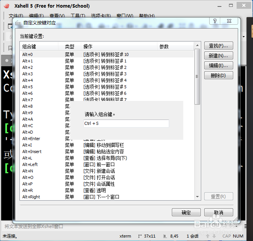Viewport: 253px width, 241px height.
Task: Select the Alt+P 会话属性 row
Action: point(107,184)
